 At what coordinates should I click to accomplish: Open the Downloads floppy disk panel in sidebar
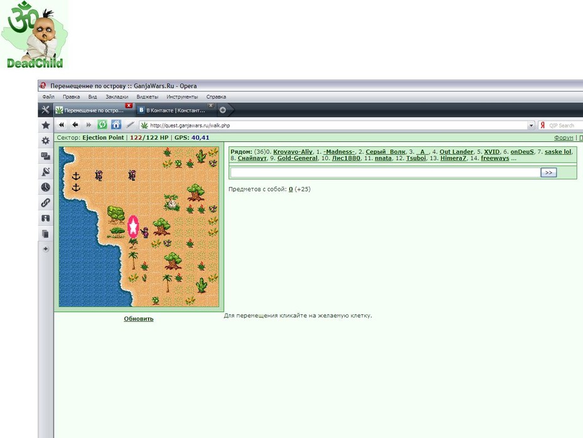tap(46, 218)
